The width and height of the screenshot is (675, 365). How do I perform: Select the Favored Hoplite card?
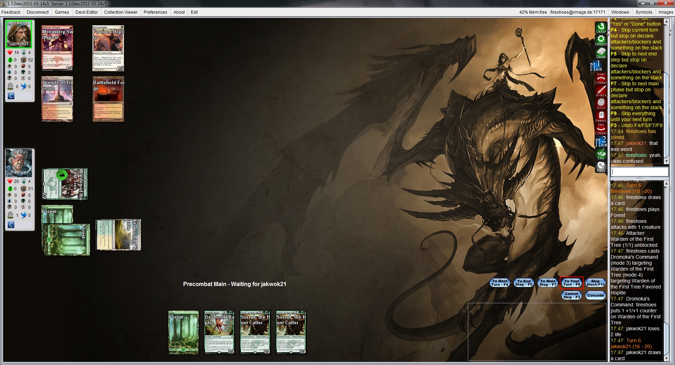108,48
